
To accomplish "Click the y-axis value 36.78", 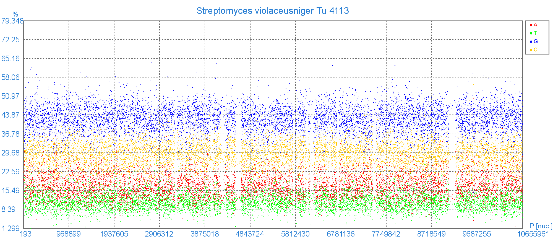I will click(11, 134).
